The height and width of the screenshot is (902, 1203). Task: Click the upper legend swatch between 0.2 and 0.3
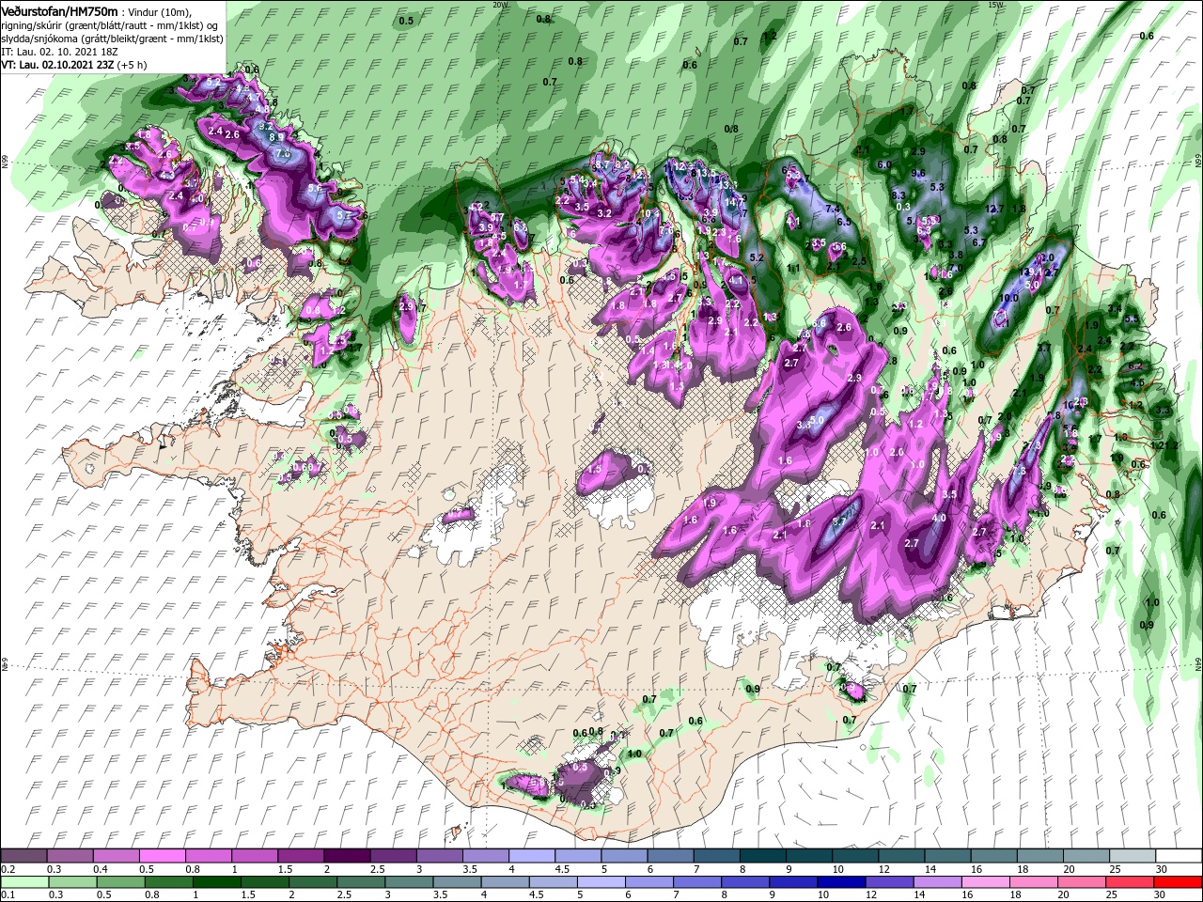(x=23, y=855)
